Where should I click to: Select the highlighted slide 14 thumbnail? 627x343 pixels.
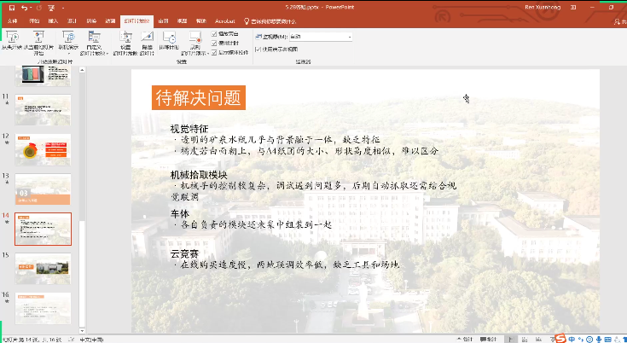pyautogui.click(x=43, y=229)
